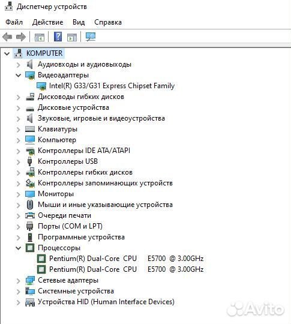The image size is (291, 324).
Task: Open the Действие menu
Action: point(47,22)
